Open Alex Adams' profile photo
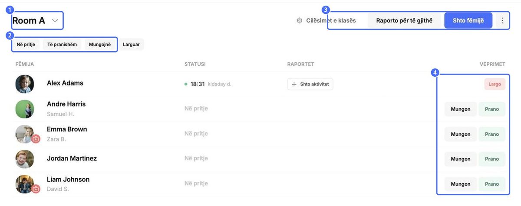The image size is (521, 206). pyautogui.click(x=25, y=84)
